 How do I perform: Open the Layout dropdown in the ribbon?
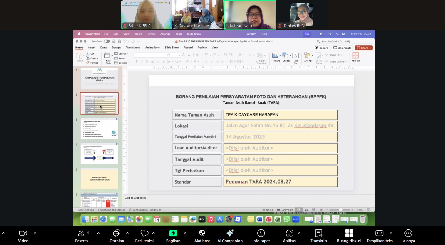pyautogui.click(x=122, y=54)
